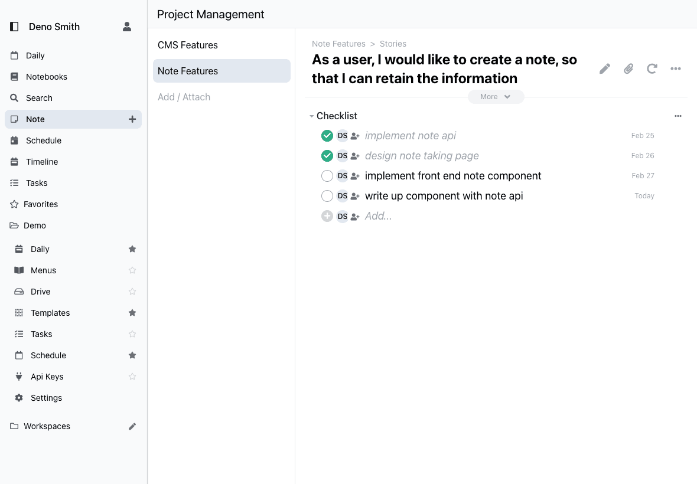
Task: Uncheck the implement note api item
Action: click(x=327, y=136)
